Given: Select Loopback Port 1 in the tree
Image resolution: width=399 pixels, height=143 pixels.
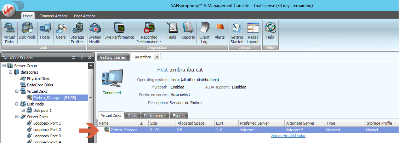Looking at the screenshot, I should [x=47, y=123].
